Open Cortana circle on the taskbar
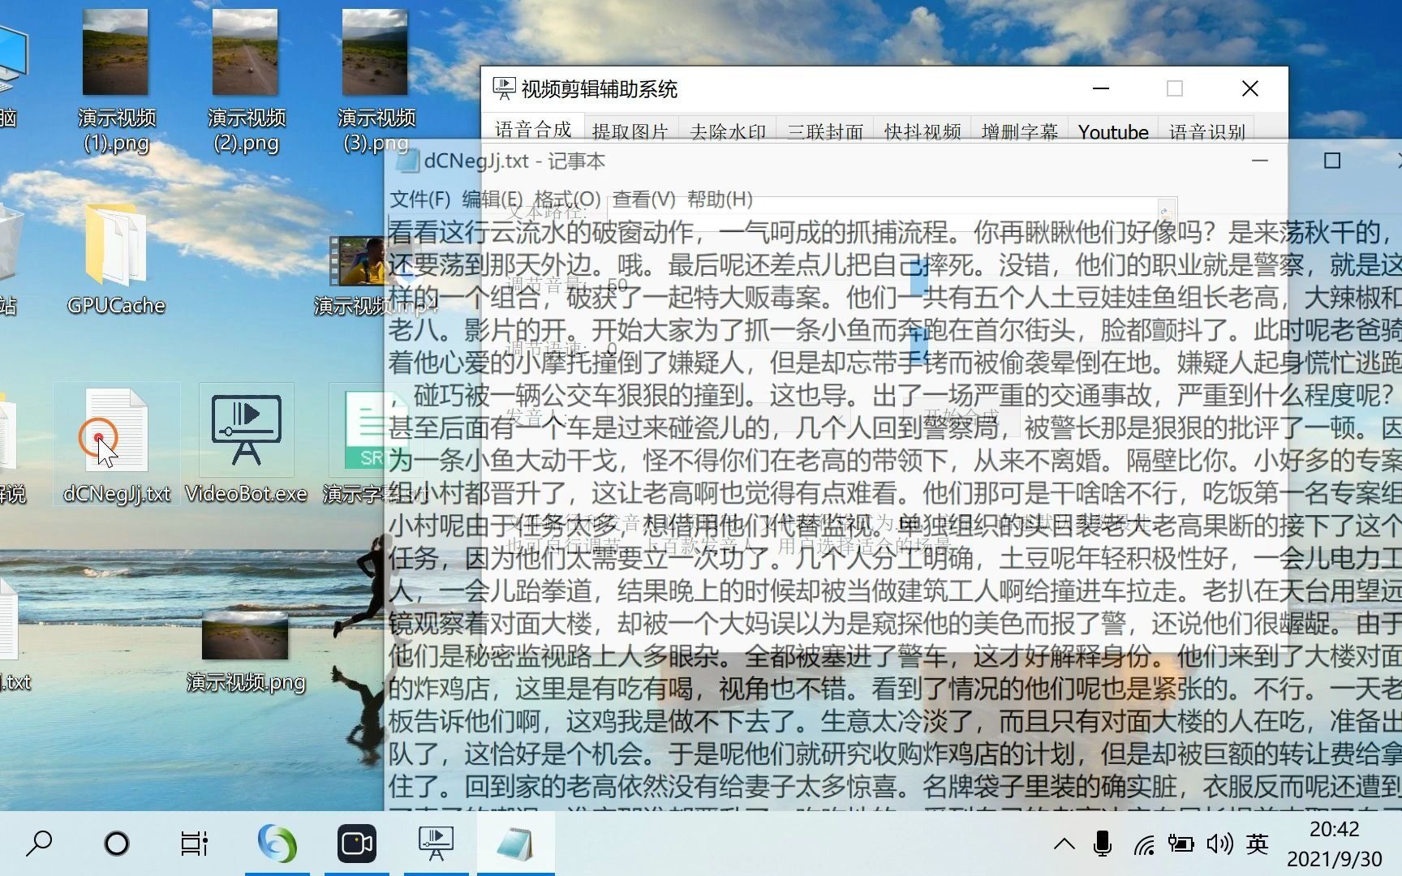 pos(117,844)
